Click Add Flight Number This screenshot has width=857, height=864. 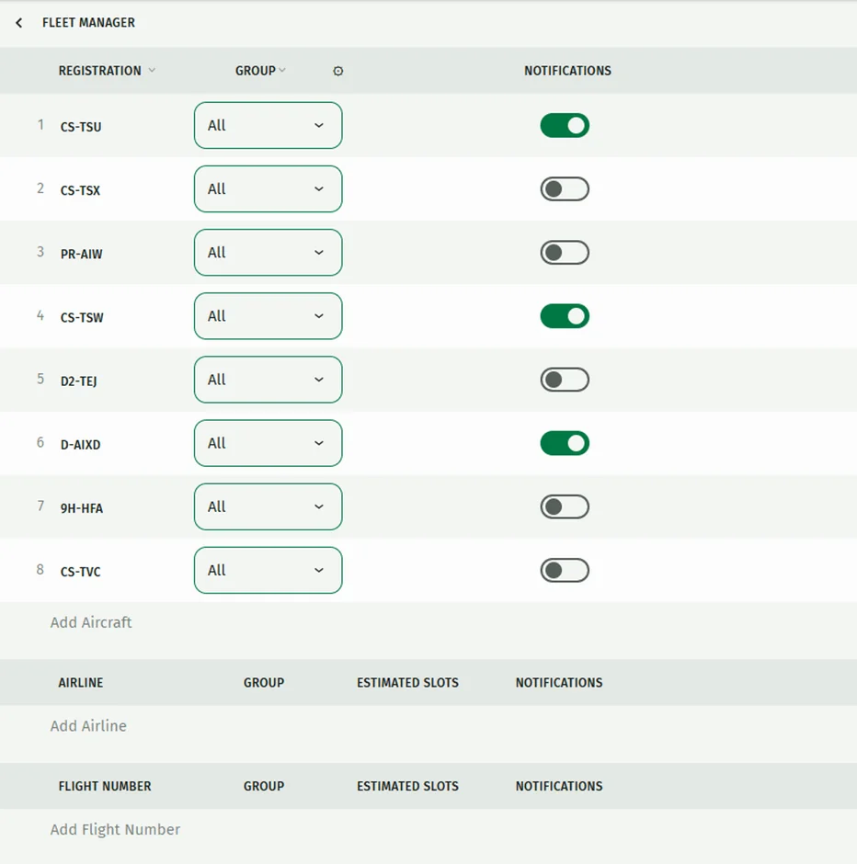[115, 830]
